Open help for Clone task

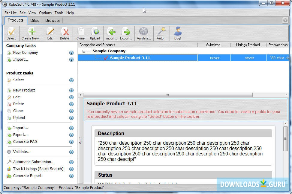71,111
